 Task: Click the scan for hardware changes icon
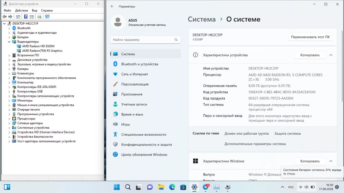point(40,16)
